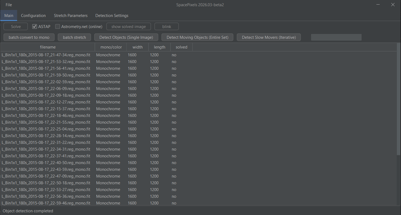This screenshot has height=215, width=401.
Task: Enable the Astrometry.net (online) checkbox
Action: tap(58, 26)
